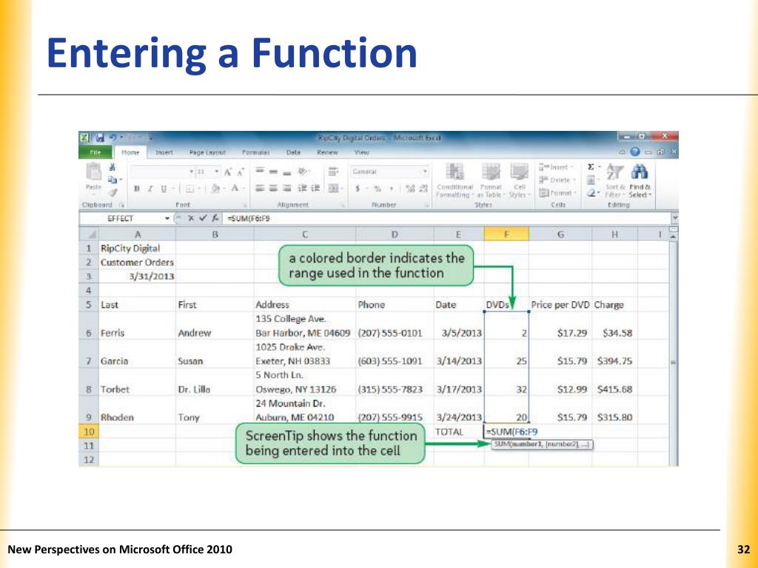Select row 10 header
The image size is (758, 568).
pos(89,432)
